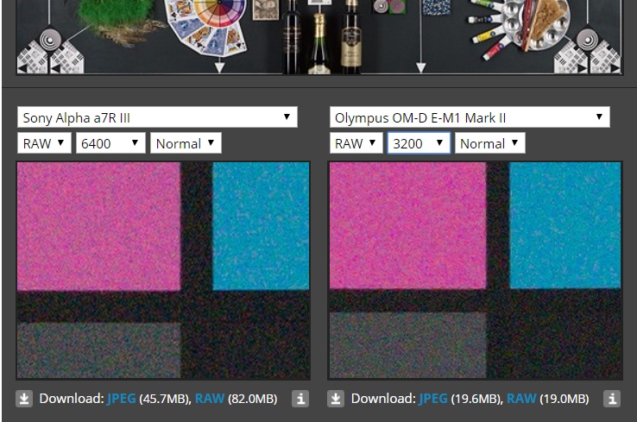637x422 pixels.
Task: Click the cyan patch in the Olympus crop
Action: [565, 224]
